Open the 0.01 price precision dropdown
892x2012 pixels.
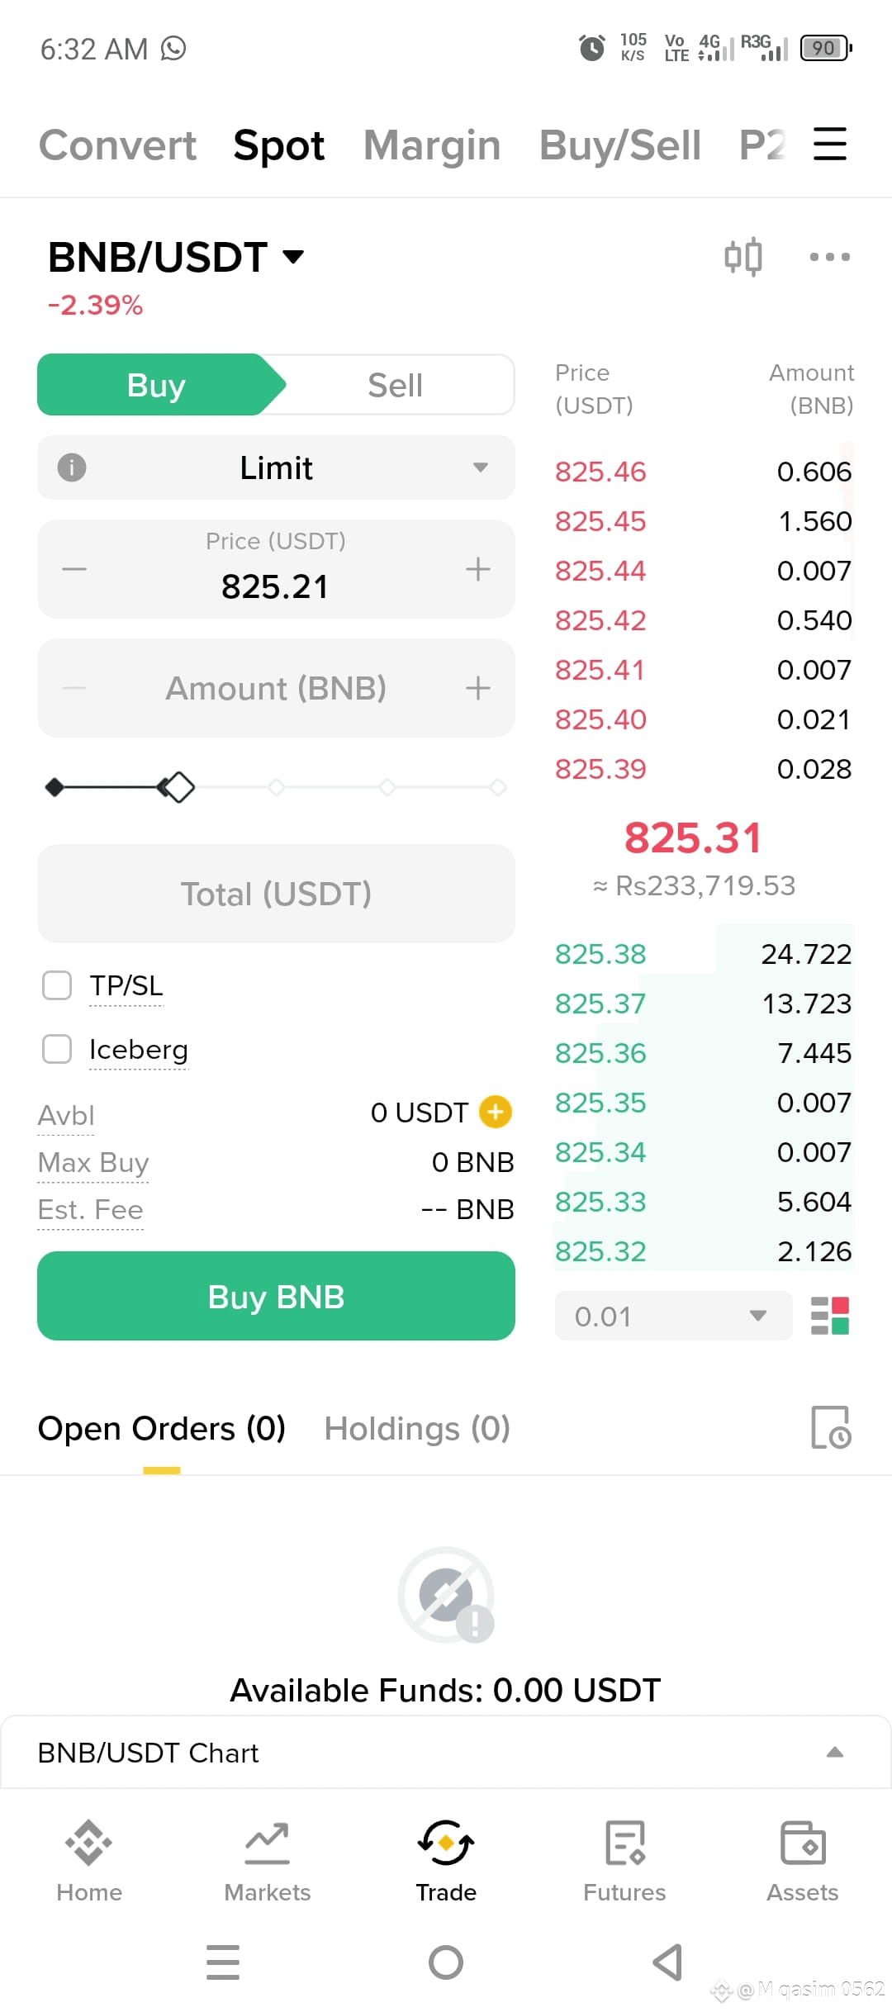coord(673,1316)
